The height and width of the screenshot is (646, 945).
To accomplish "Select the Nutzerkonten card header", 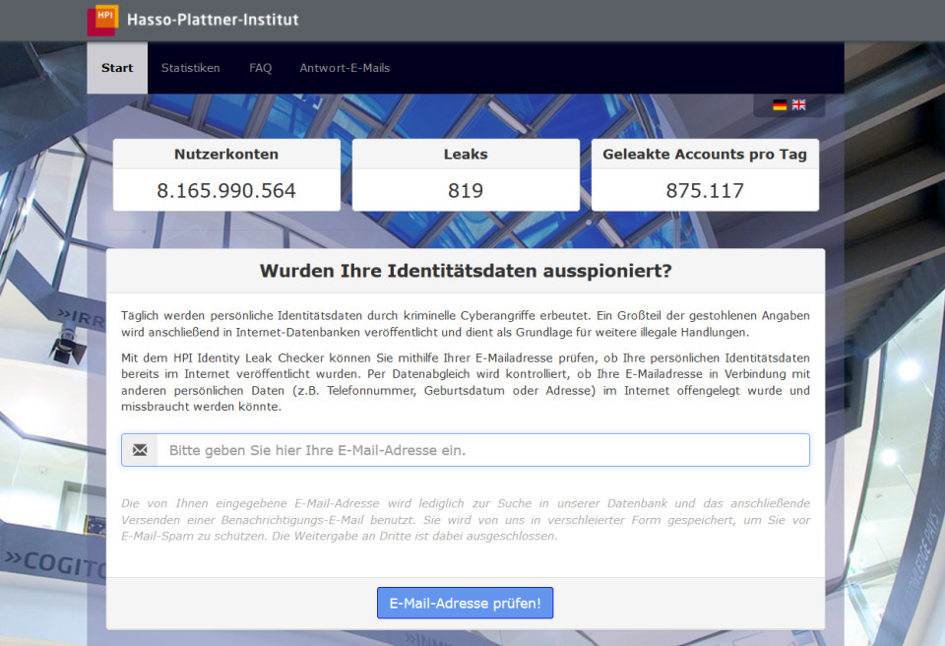I will (226, 155).
